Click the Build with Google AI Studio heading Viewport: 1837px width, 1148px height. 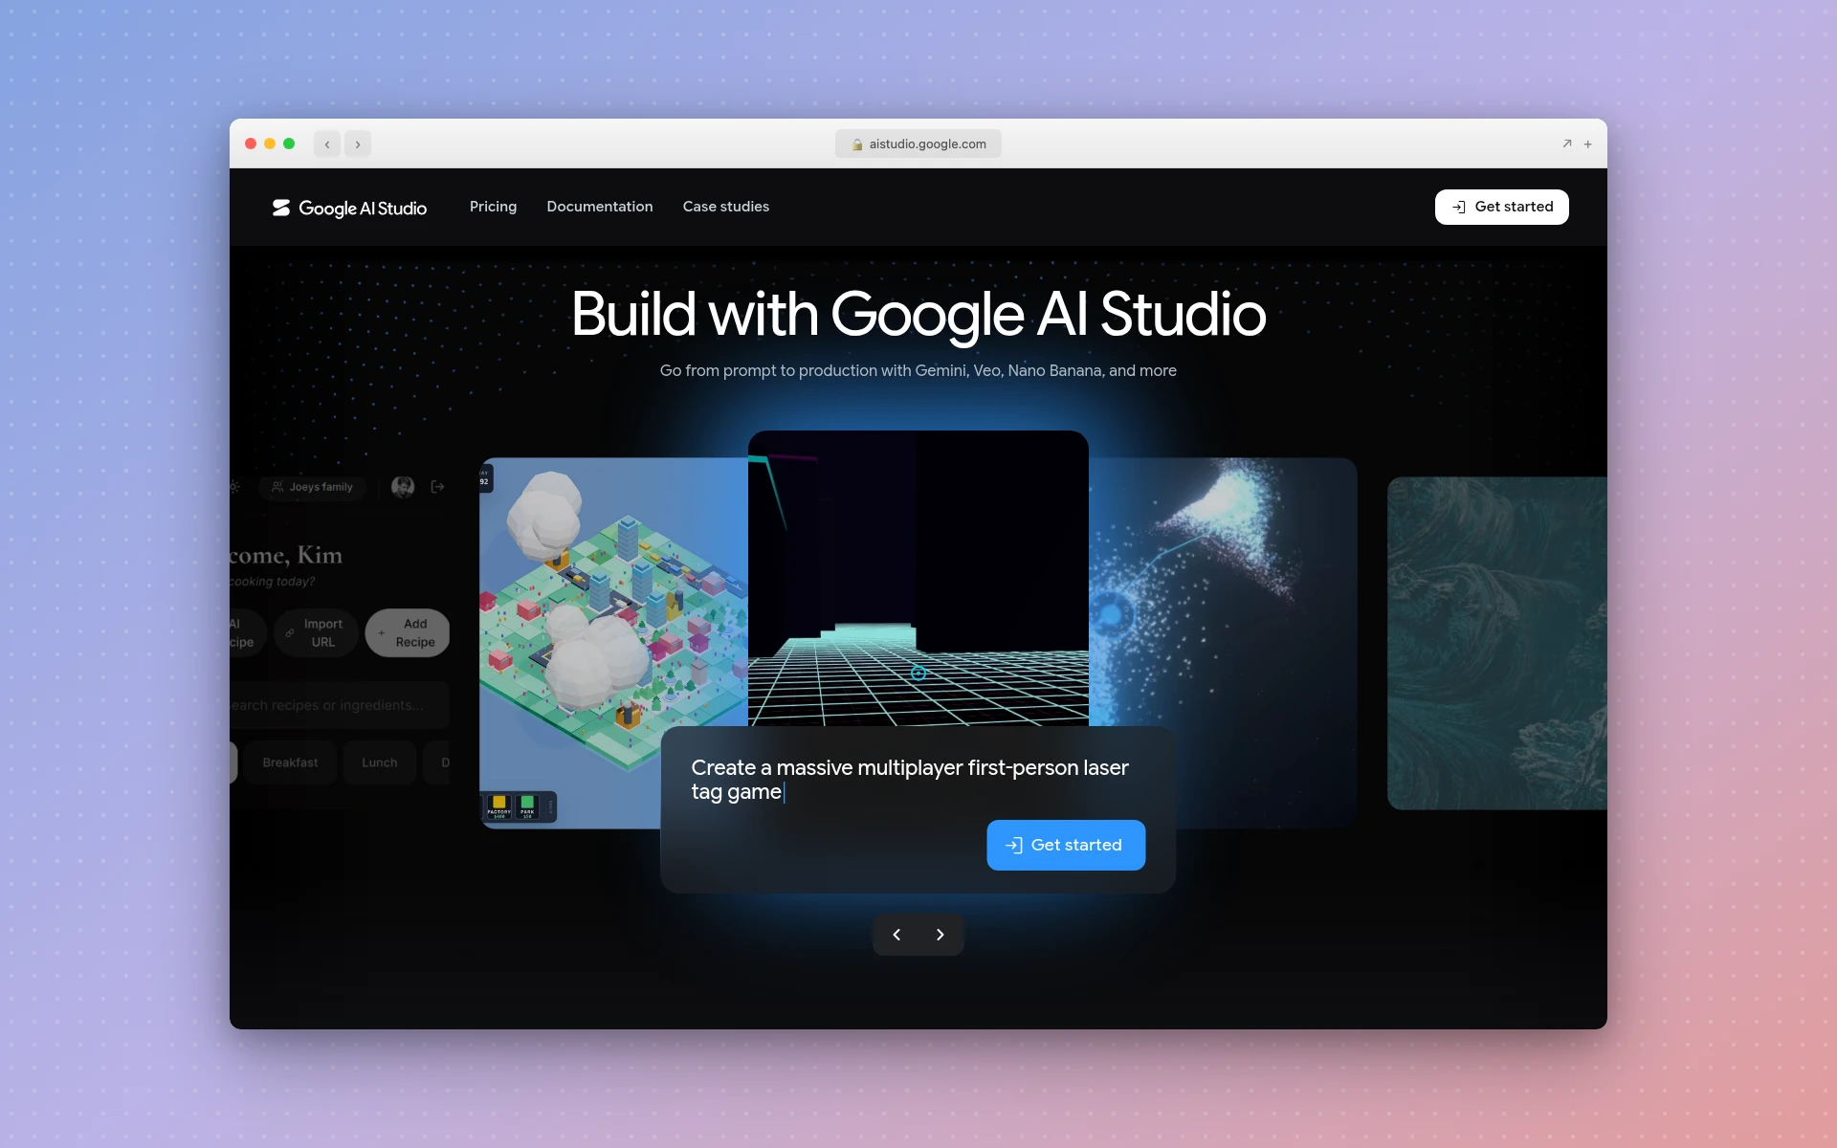[918, 314]
